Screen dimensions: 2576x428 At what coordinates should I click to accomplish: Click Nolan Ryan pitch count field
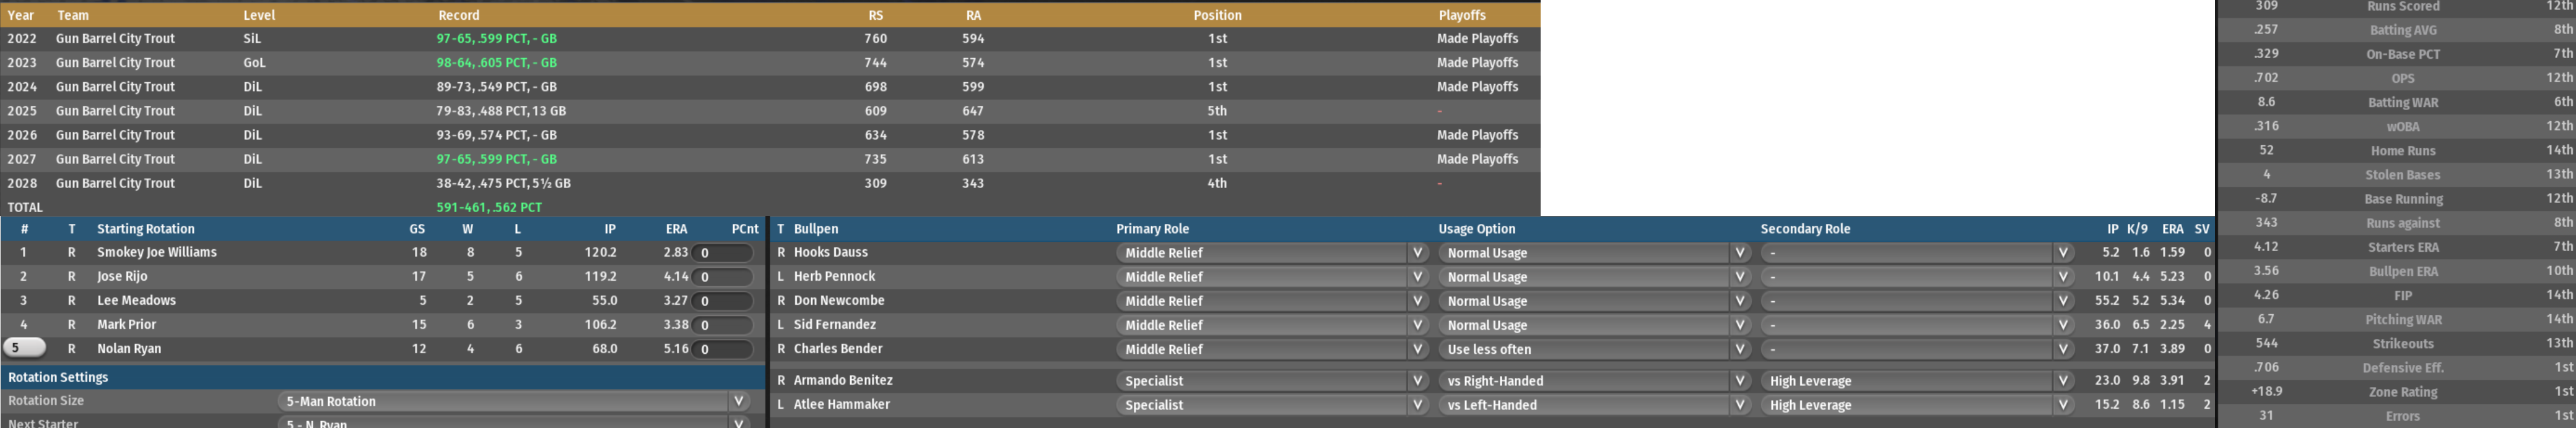(x=721, y=349)
